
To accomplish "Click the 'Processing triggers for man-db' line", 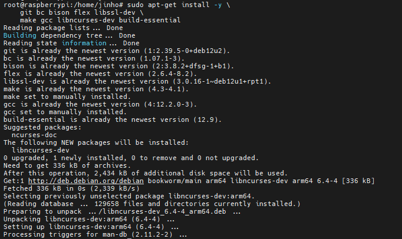I will click(95, 234).
